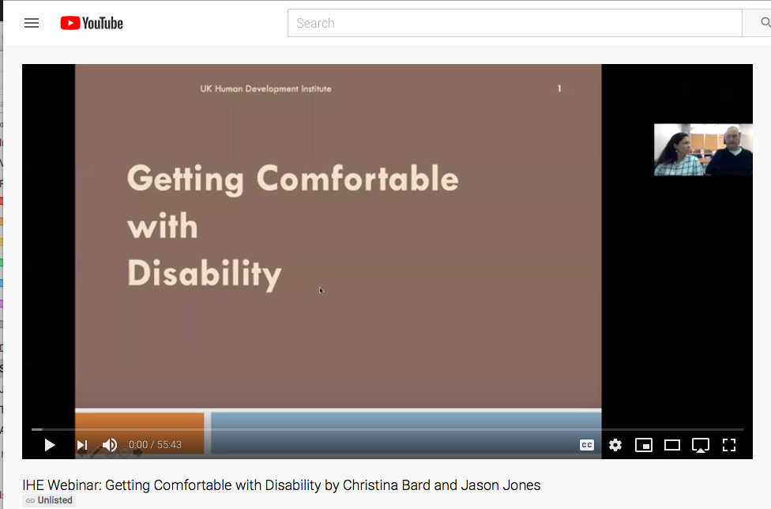
Task: Click the progress bar to seek ahead
Action: [395, 428]
